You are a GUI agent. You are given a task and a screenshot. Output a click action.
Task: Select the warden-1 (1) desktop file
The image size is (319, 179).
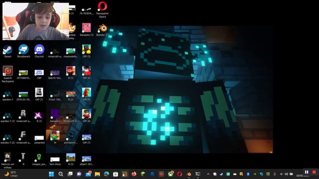point(8,117)
